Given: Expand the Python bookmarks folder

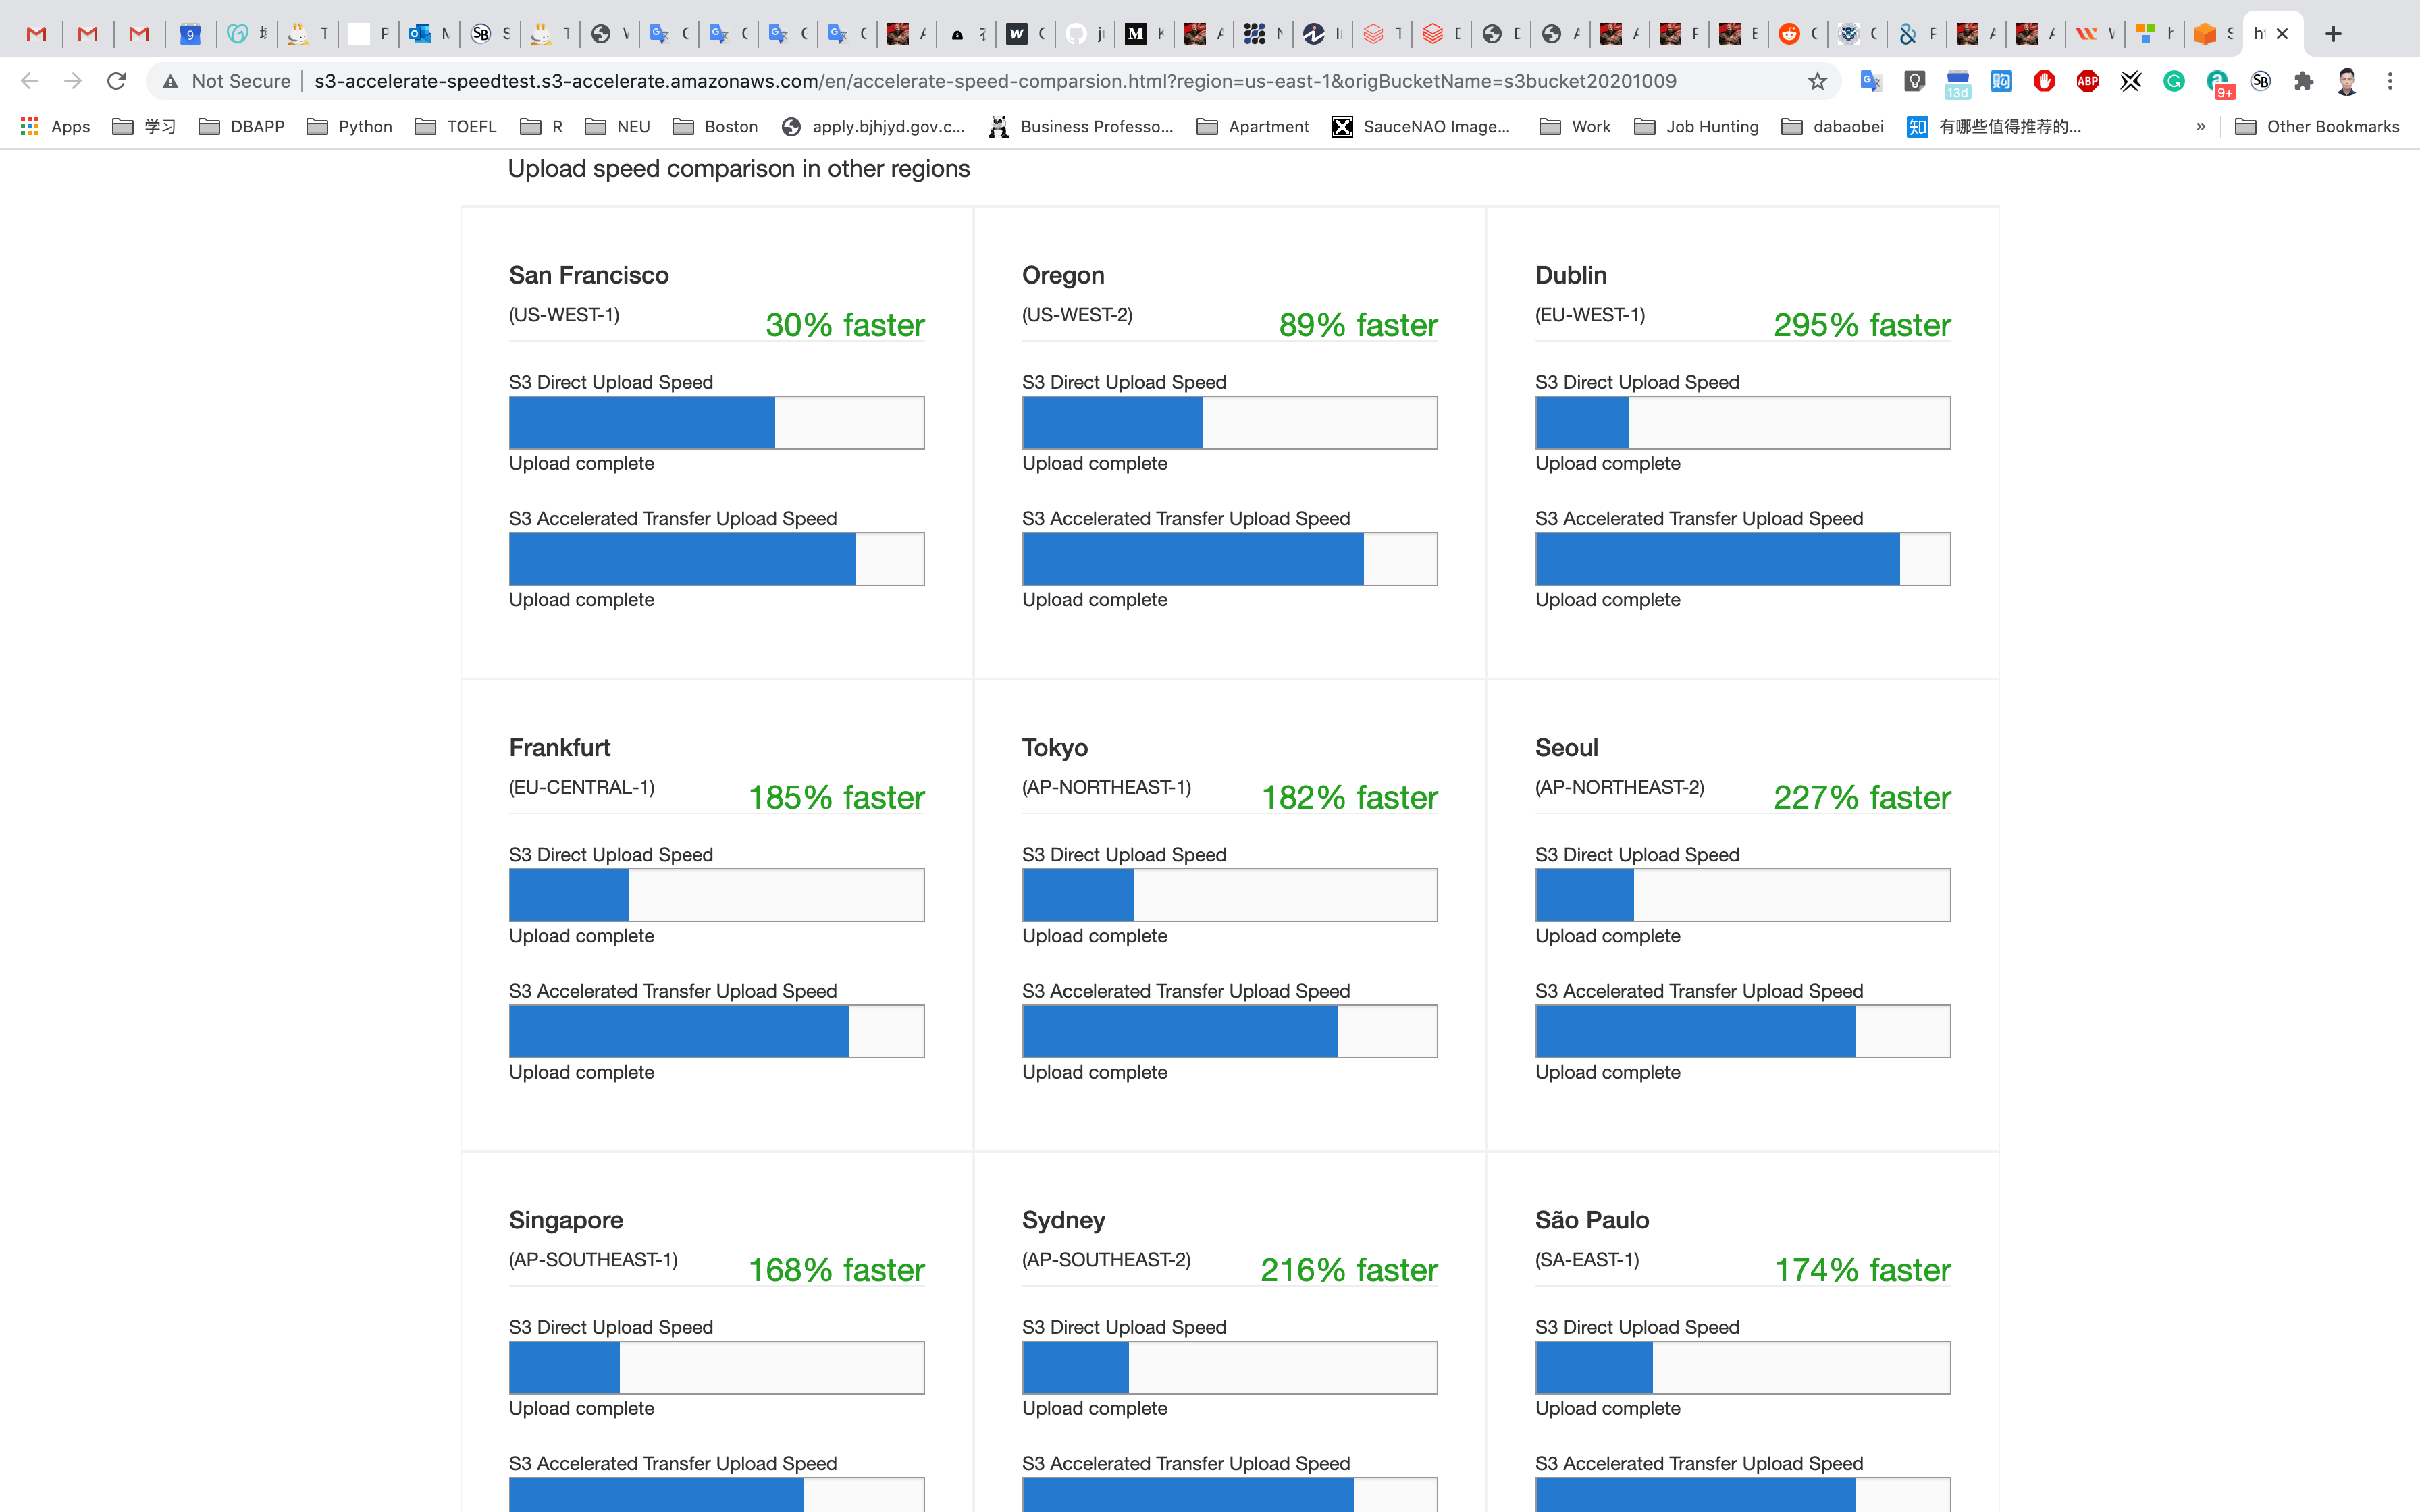Looking at the screenshot, I should pyautogui.click(x=349, y=126).
